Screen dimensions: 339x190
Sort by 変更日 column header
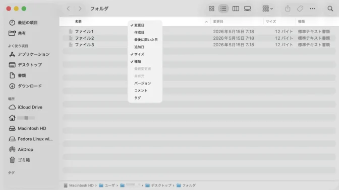218,22
